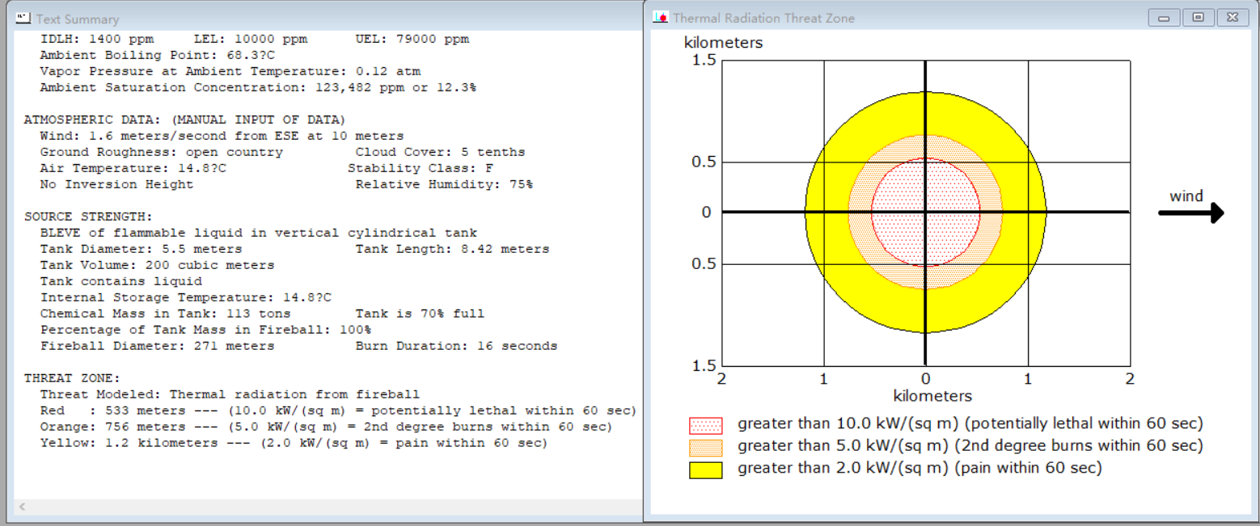The height and width of the screenshot is (526, 1260).
Task: Click 'Tank is 70% full' text
Action: (421, 313)
